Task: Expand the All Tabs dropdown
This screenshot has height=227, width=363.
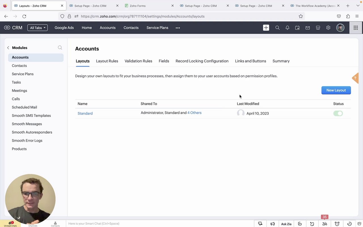Action: coord(37,28)
